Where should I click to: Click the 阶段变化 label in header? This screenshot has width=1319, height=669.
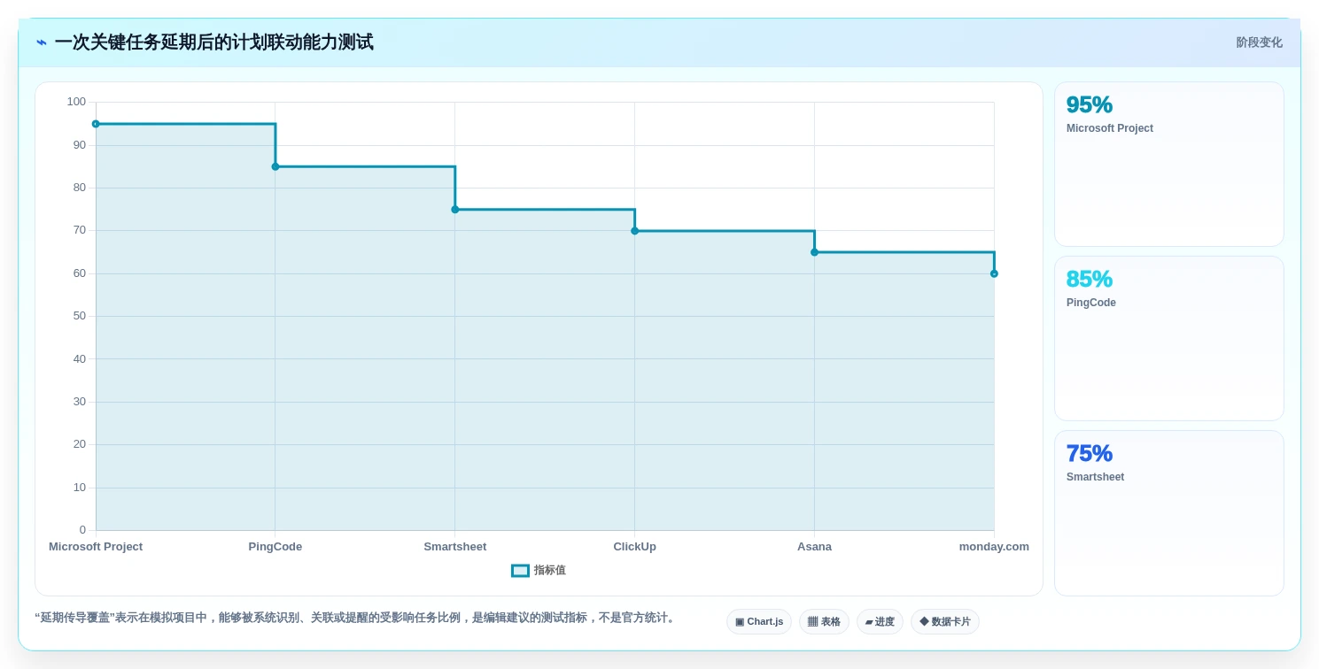click(1259, 42)
